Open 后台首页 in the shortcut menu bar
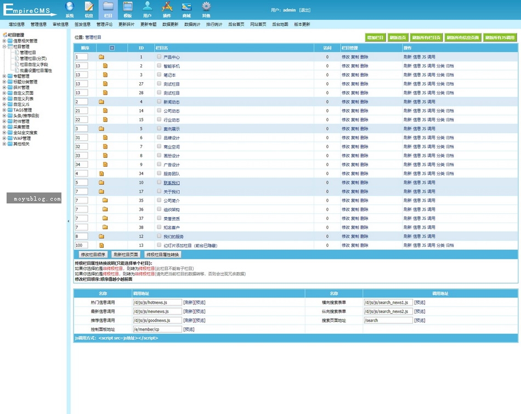 click(x=236, y=24)
